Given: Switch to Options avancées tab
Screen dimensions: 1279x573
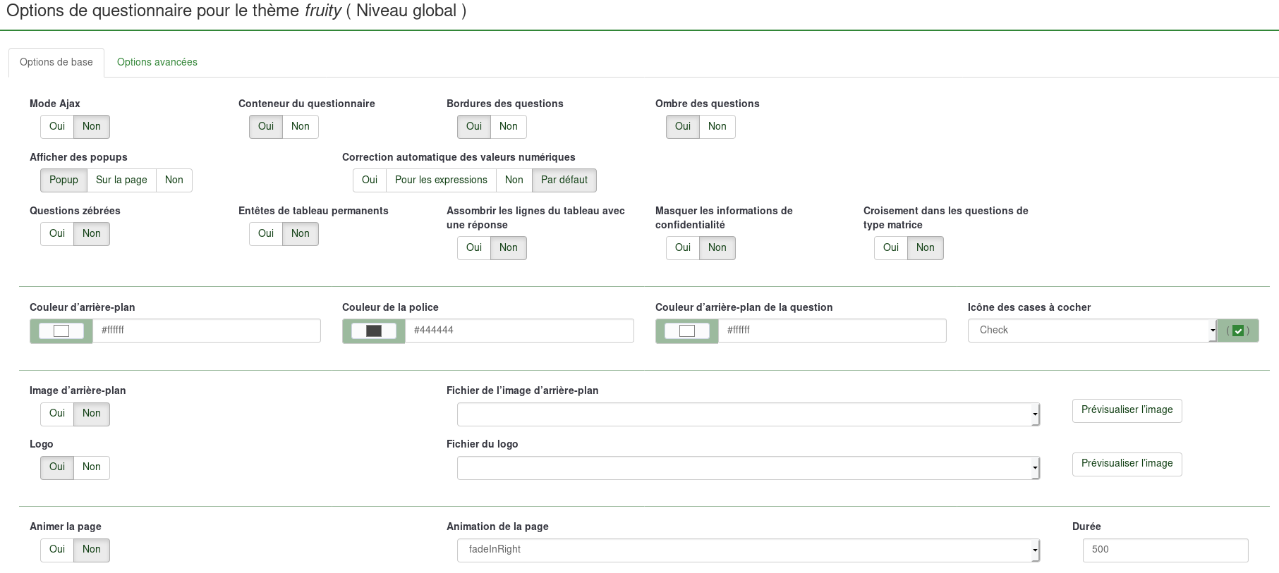Looking at the screenshot, I should 157,62.
